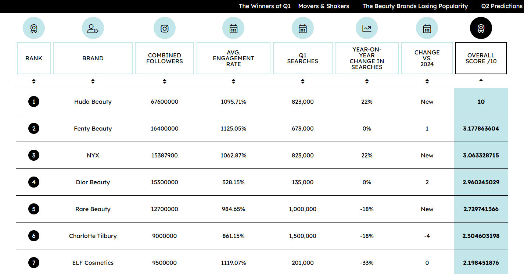The width and height of the screenshot is (524, 274).
Task: Click the Instagram icon above Combined Followers
Action: click(165, 28)
